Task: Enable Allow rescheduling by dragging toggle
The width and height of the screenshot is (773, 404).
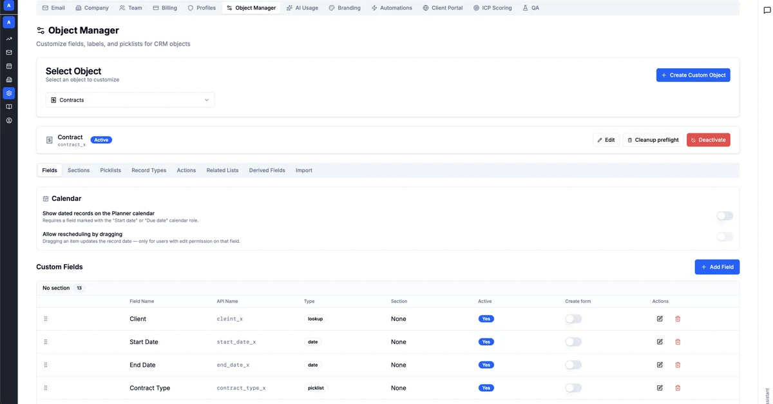Action: point(725,237)
